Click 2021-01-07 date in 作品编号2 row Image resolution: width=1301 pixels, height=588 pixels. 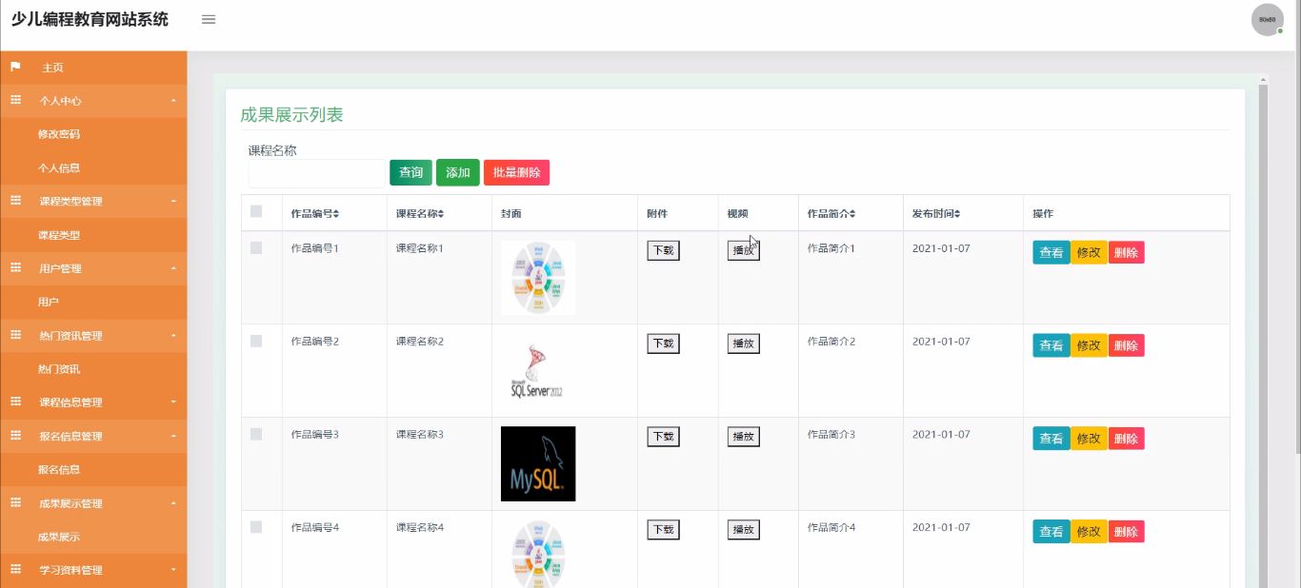(x=941, y=342)
